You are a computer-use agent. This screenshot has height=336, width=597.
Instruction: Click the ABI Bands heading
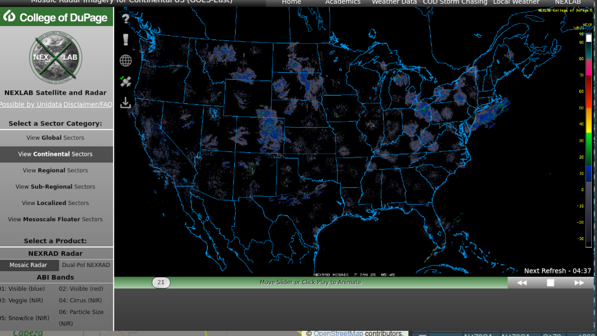click(56, 277)
